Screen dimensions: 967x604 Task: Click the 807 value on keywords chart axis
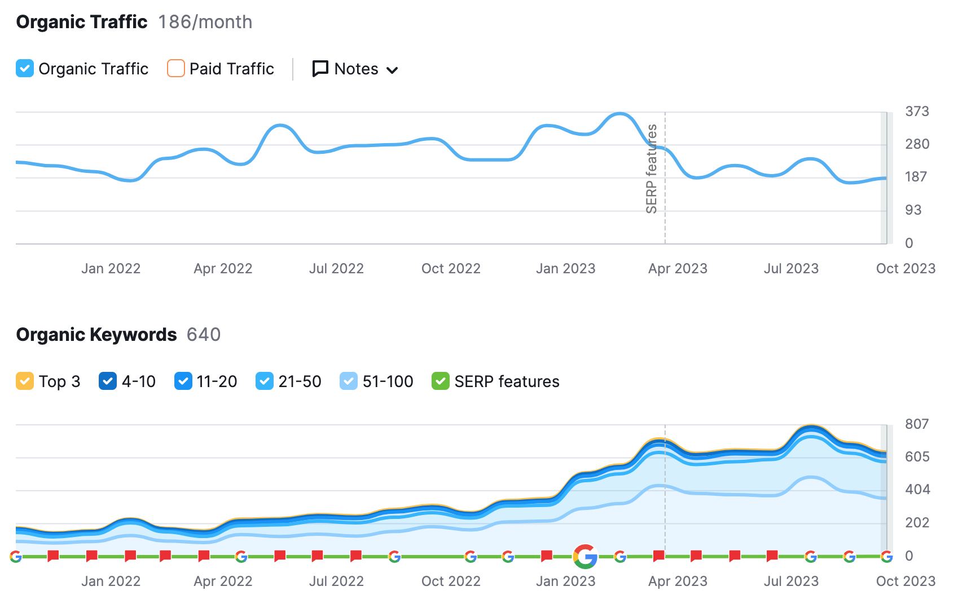917,424
